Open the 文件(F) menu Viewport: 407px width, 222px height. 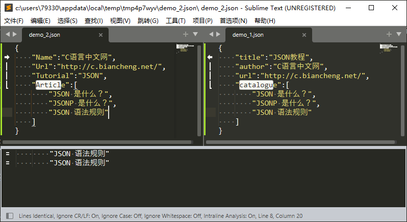coord(13,21)
